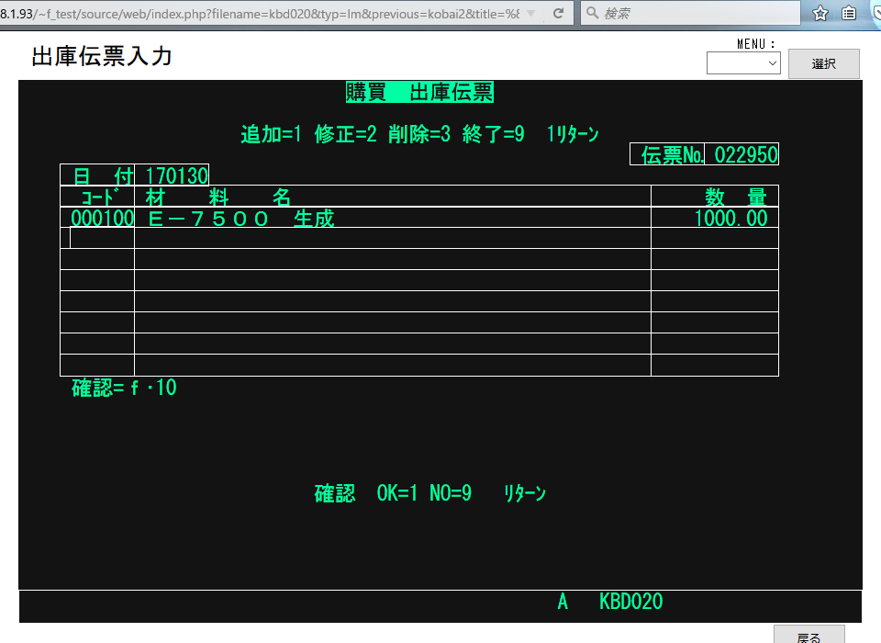Image resolution: width=881 pixels, height=643 pixels.
Task: Click the material name Ｅ－７５００ 生成
Action: pyautogui.click(x=240, y=219)
